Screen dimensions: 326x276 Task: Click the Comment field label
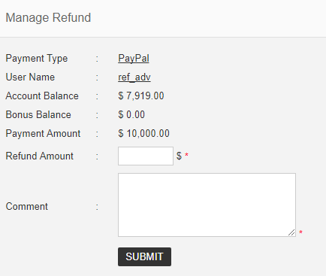coord(26,207)
